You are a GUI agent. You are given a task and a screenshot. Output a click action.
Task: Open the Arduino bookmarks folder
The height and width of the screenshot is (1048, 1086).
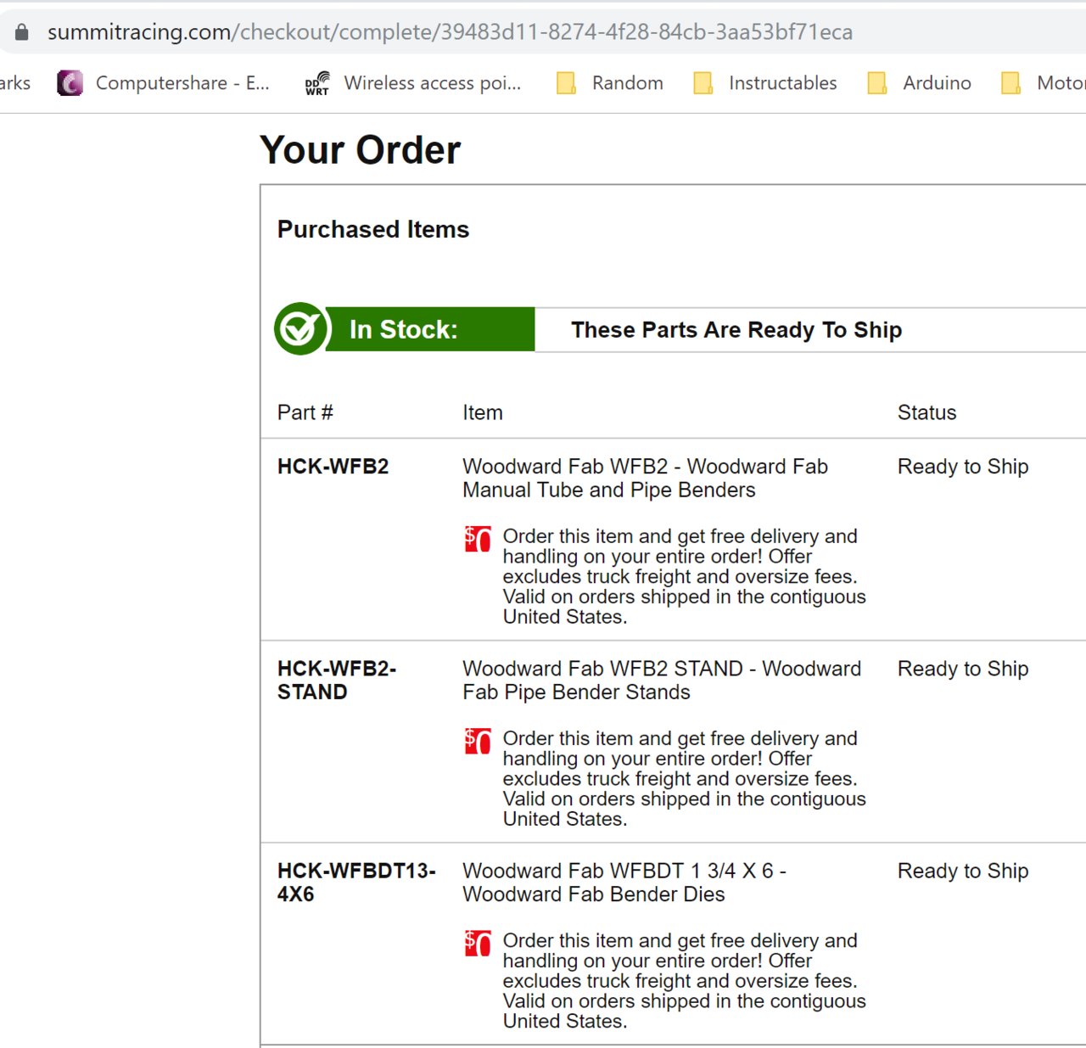pyautogui.click(x=920, y=82)
